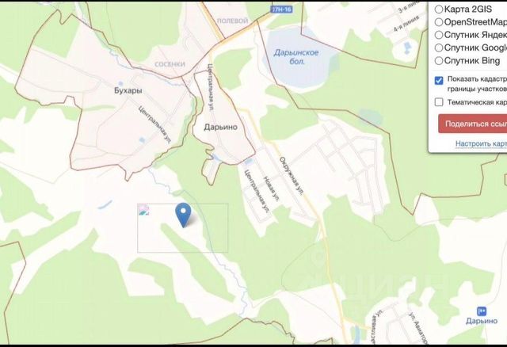This screenshot has width=507, height=347.
Task: Click the Дарьинское бол. lake label
Action: click(296, 56)
